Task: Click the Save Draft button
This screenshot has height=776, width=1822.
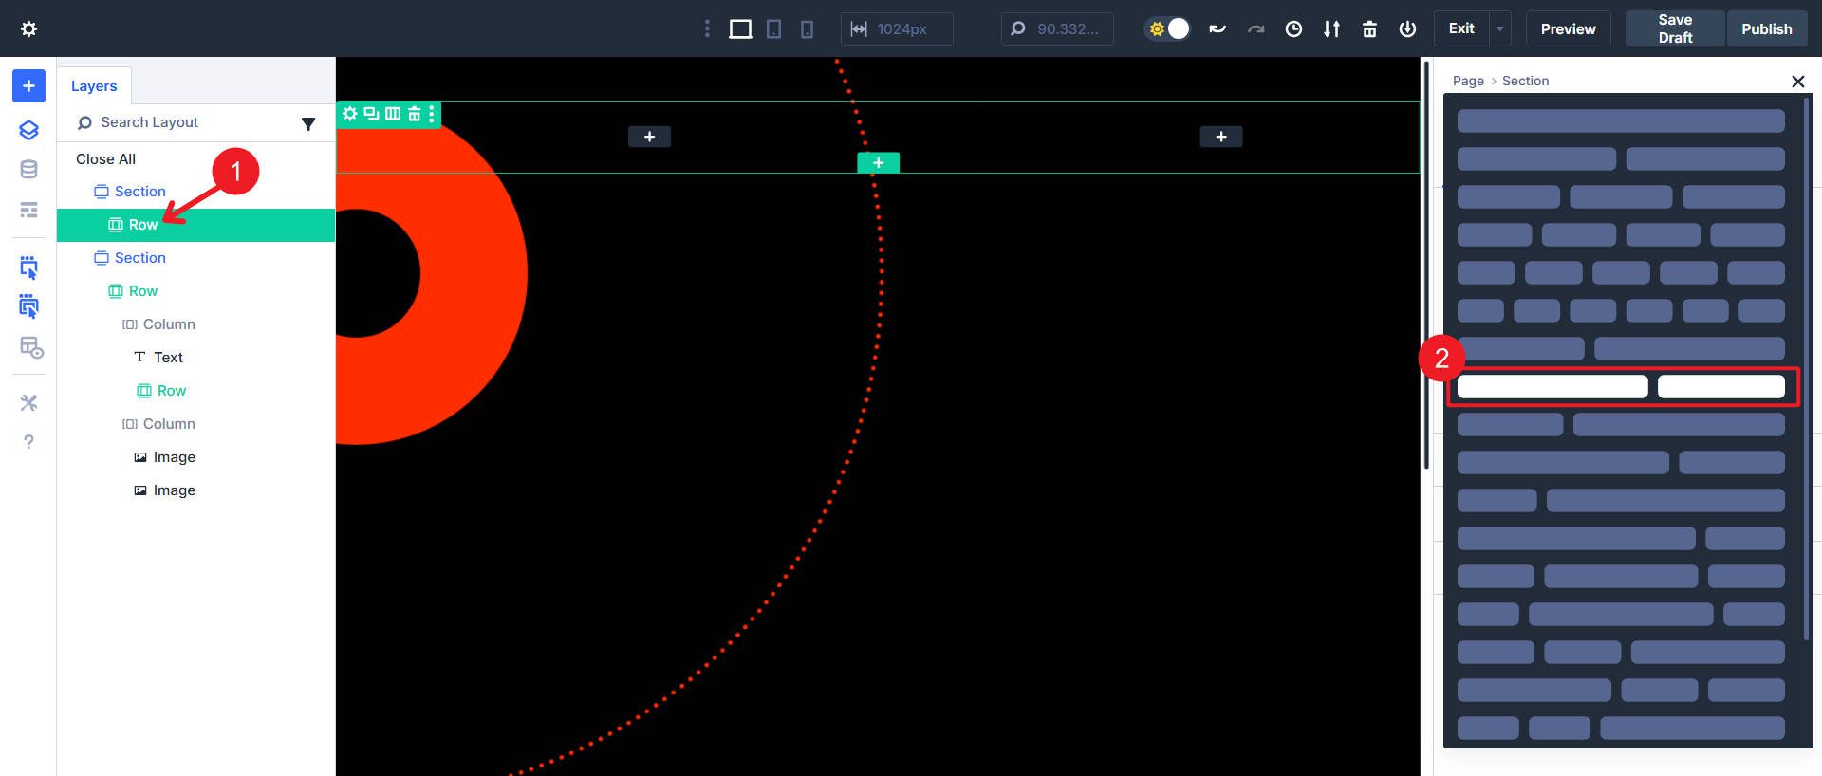Action: point(1675,28)
